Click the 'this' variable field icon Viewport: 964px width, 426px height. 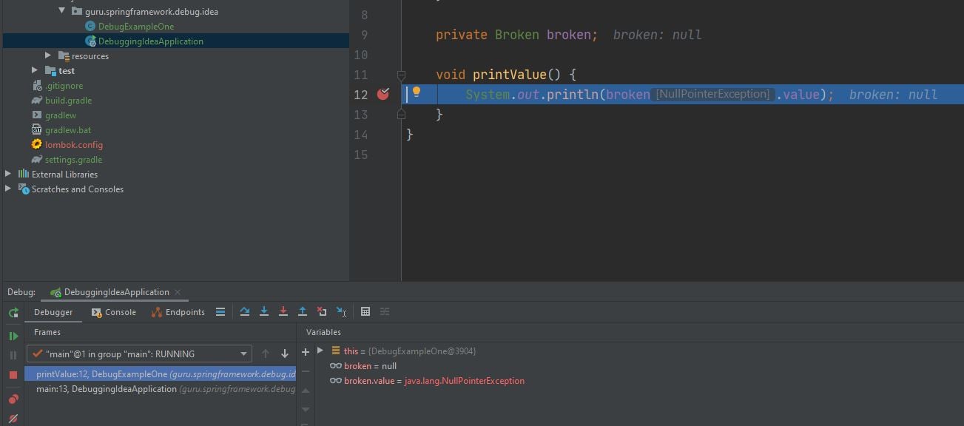[336, 351]
